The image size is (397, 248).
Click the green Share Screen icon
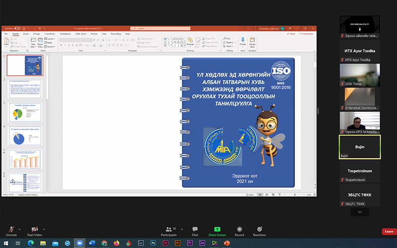click(217, 229)
